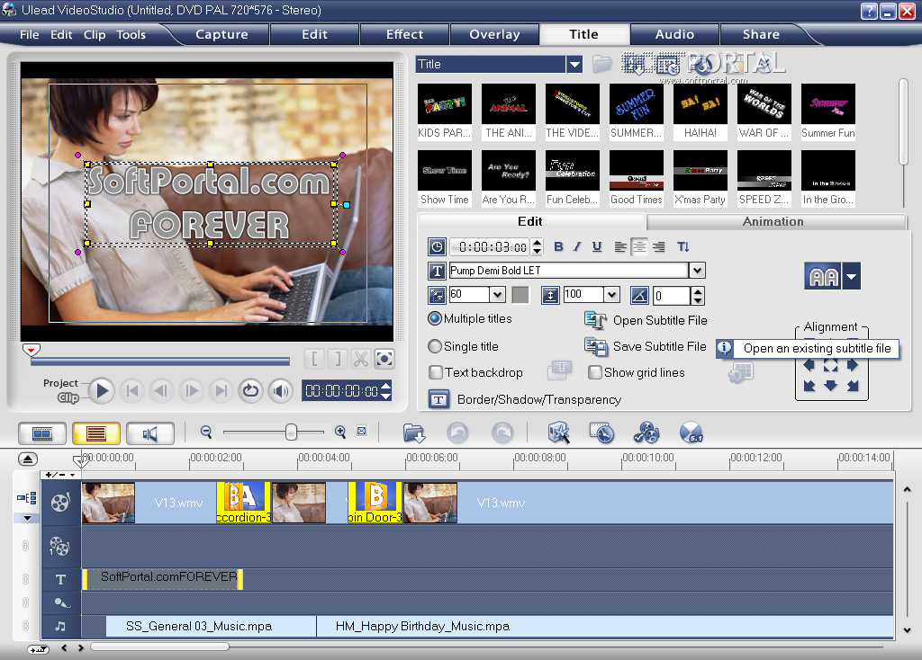Image resolution: width=922 pixels, height=660 pixels.
Task: Open the File menu
Action: 30,35
